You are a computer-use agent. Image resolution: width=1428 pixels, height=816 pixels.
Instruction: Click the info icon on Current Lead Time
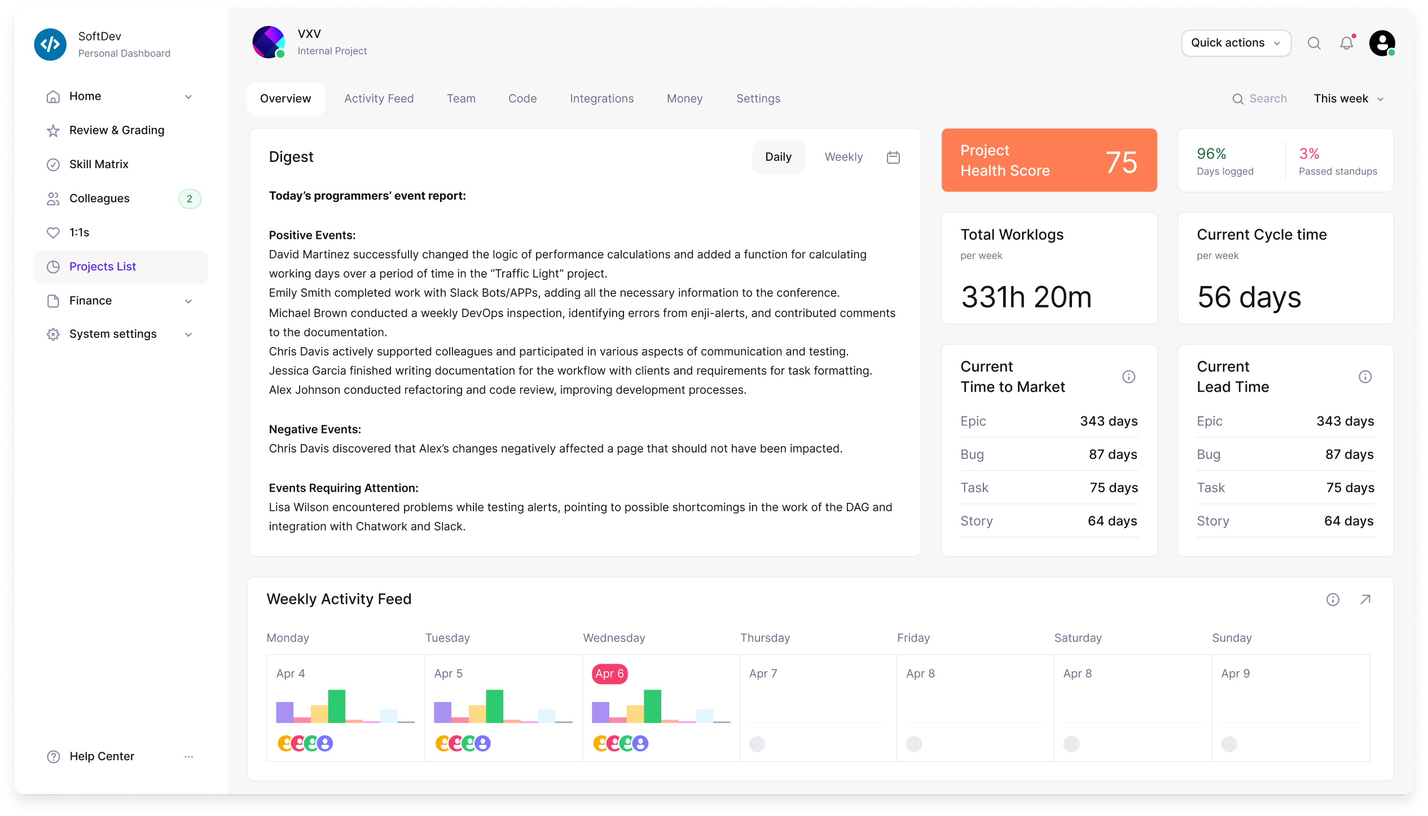tap(1365, 377)
